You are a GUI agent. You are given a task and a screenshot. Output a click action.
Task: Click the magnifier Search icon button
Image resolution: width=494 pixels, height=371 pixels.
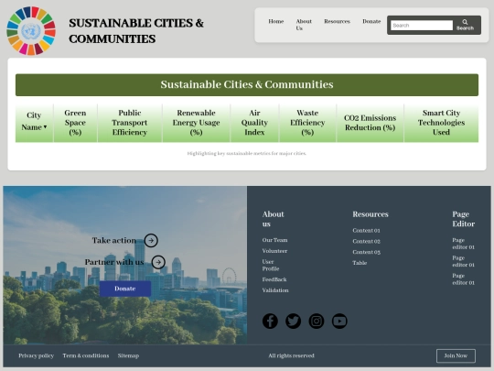[x=465, y=25]
